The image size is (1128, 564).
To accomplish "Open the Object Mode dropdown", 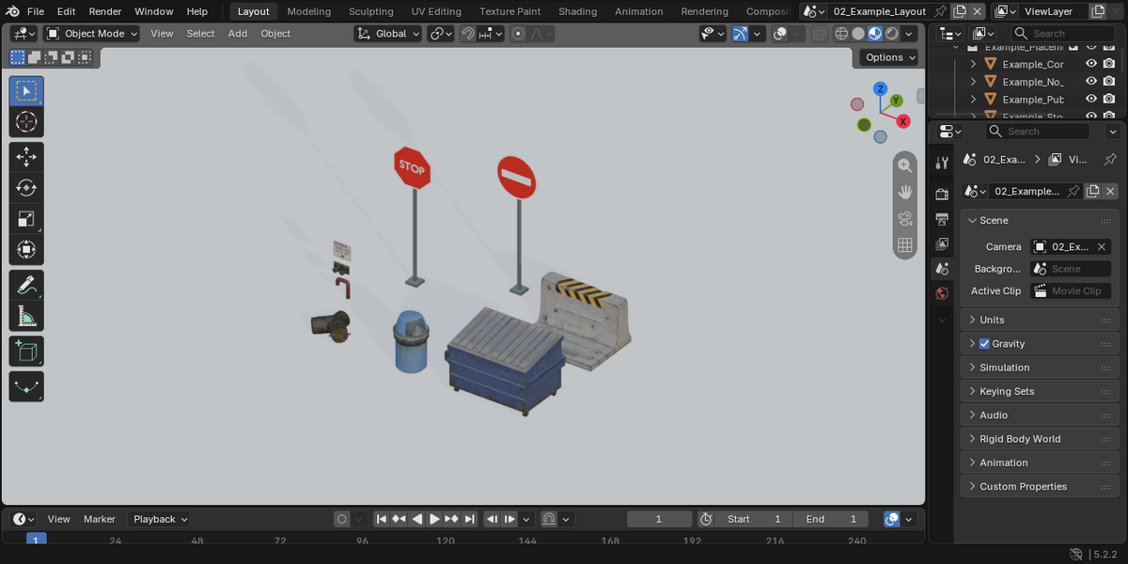I will pos(92,33).
